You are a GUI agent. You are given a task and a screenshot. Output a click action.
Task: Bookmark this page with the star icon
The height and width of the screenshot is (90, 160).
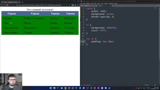tap(69, 5)
